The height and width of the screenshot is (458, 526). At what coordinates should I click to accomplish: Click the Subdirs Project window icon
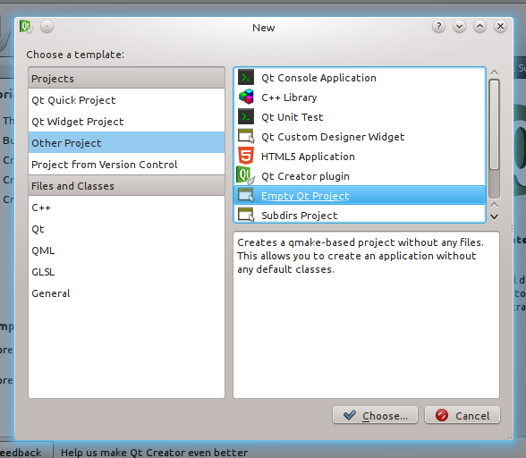click(246, 215)
